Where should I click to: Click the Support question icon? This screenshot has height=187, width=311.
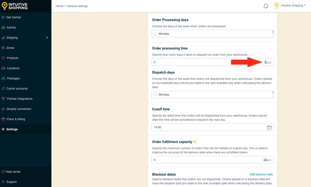[x=3, y=181]
